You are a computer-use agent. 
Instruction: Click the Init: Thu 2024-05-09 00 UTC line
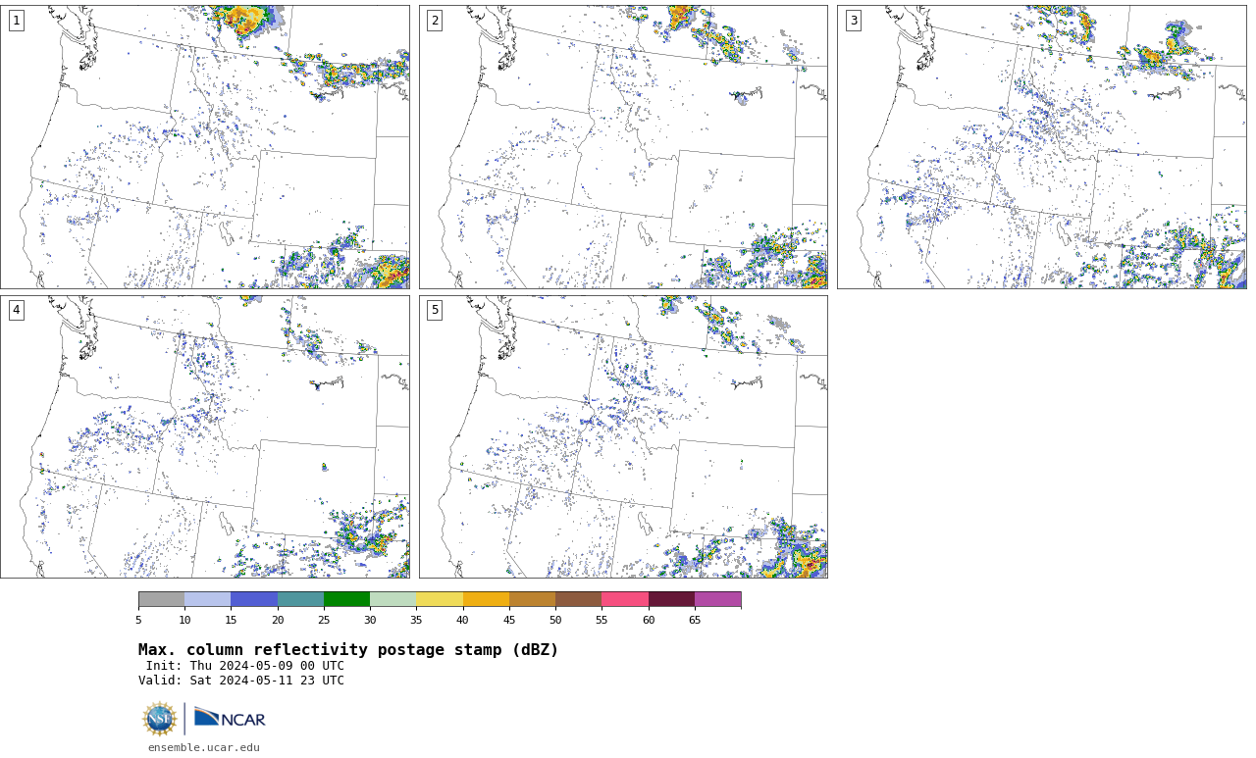(244, 666)
